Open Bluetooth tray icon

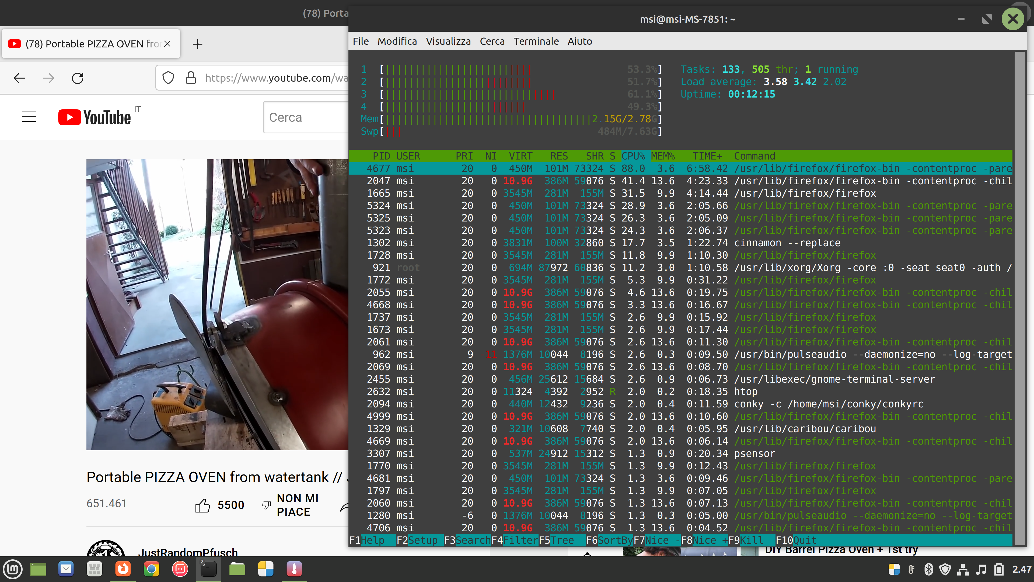point(928,569)
